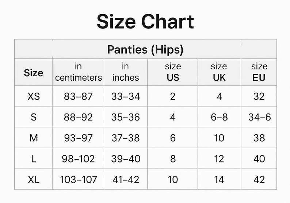This screenshot has height=203, width=290.
Task: Click the Size column header
Action: point(34,73)
